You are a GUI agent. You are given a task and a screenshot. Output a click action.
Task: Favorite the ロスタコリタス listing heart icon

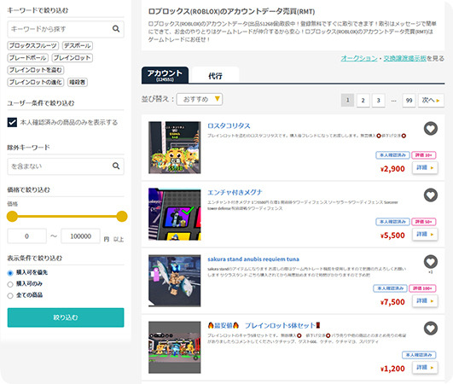coord(431,129)
